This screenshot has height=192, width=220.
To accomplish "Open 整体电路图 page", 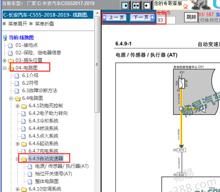I will coord(47,181).
